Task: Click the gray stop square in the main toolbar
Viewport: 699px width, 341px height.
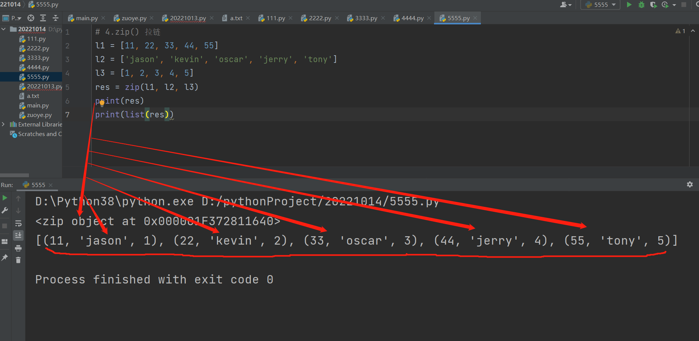Action: coord(684,5)
